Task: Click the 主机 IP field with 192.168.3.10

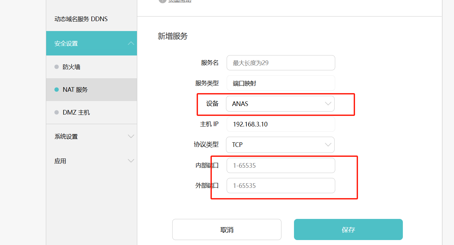Action: (x=280, y=124)
